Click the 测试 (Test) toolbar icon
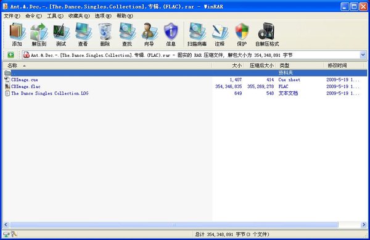370x240 pixels. [x=61, y=35]
